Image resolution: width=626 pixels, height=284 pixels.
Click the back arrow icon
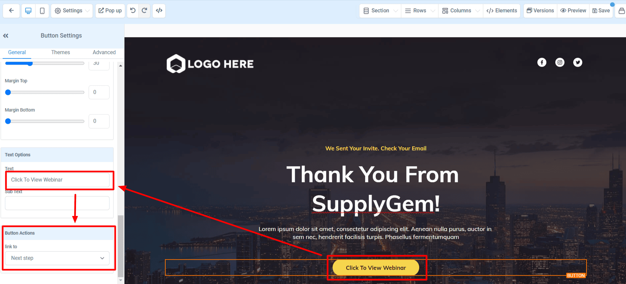click(11, 11)
